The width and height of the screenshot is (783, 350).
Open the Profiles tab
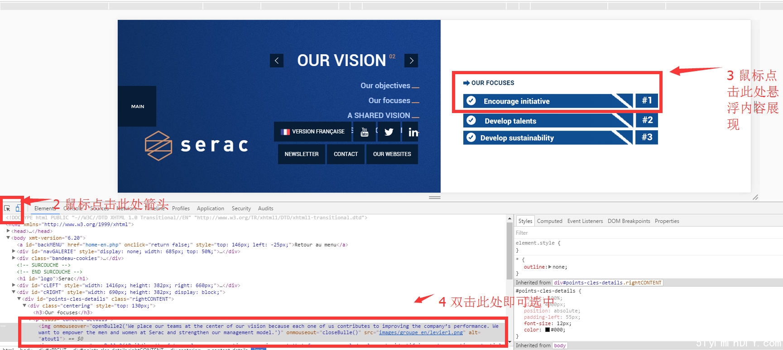181,208
